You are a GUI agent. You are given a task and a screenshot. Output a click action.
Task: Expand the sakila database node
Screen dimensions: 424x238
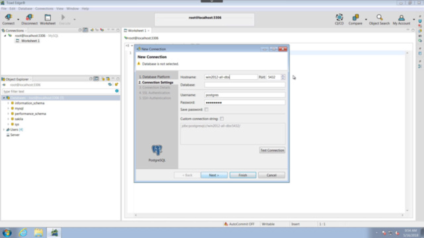pos(8,119)
